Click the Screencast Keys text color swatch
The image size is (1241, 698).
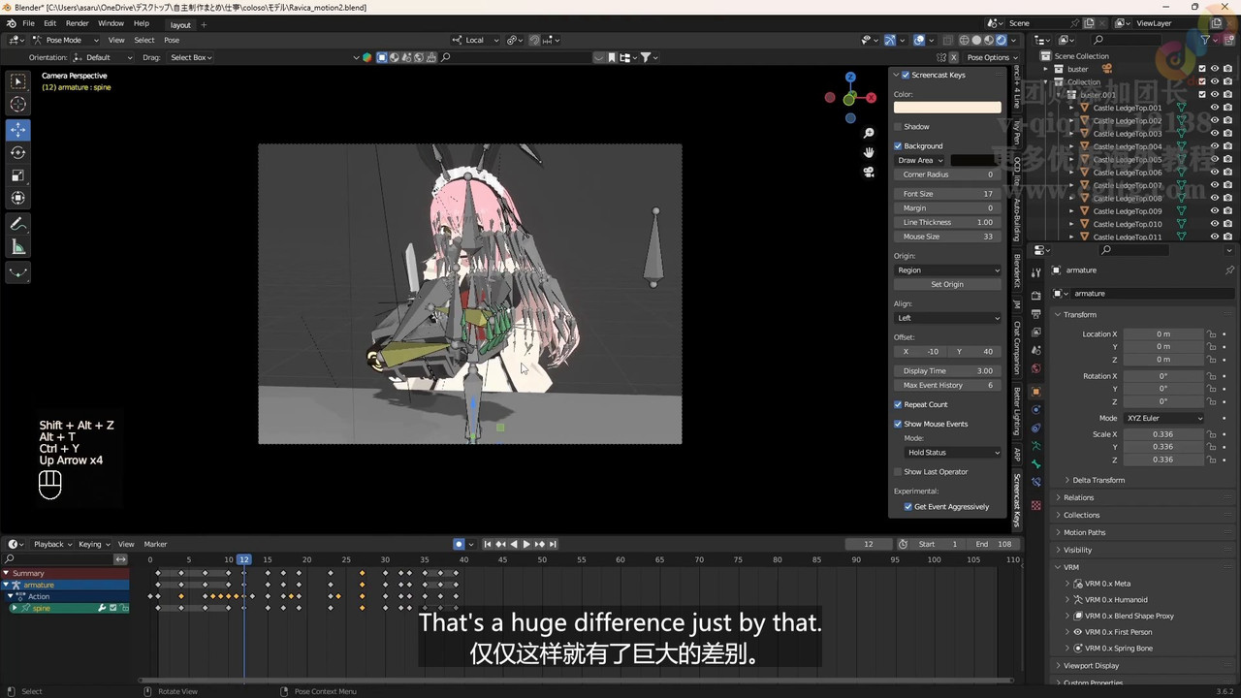coord(947,108)
